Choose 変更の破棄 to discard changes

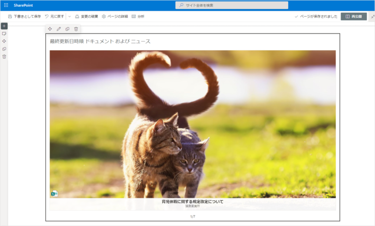point(87,16)
